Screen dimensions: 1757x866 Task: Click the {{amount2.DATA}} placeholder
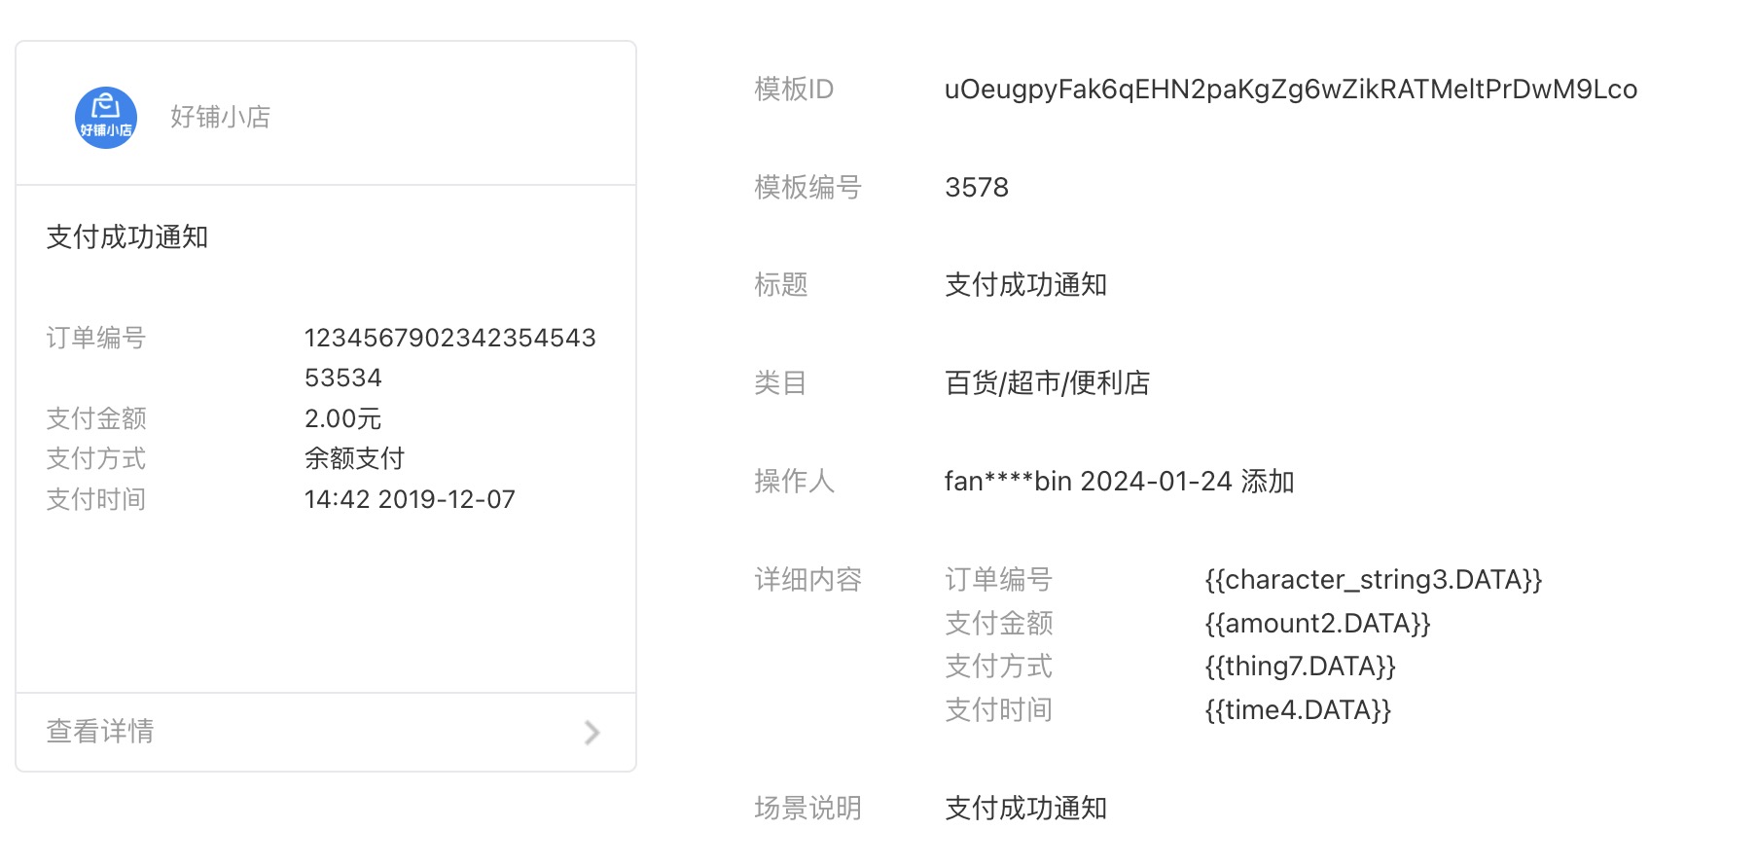point(1317,624)
